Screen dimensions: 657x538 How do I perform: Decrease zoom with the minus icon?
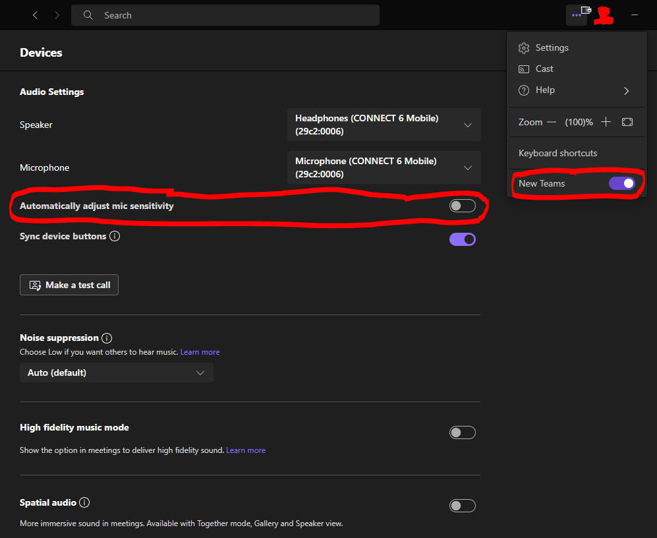pos(552,122)
